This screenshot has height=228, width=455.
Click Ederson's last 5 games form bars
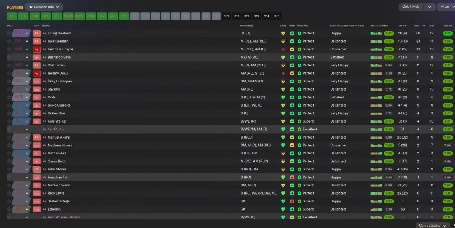click(x=376, y=209)
